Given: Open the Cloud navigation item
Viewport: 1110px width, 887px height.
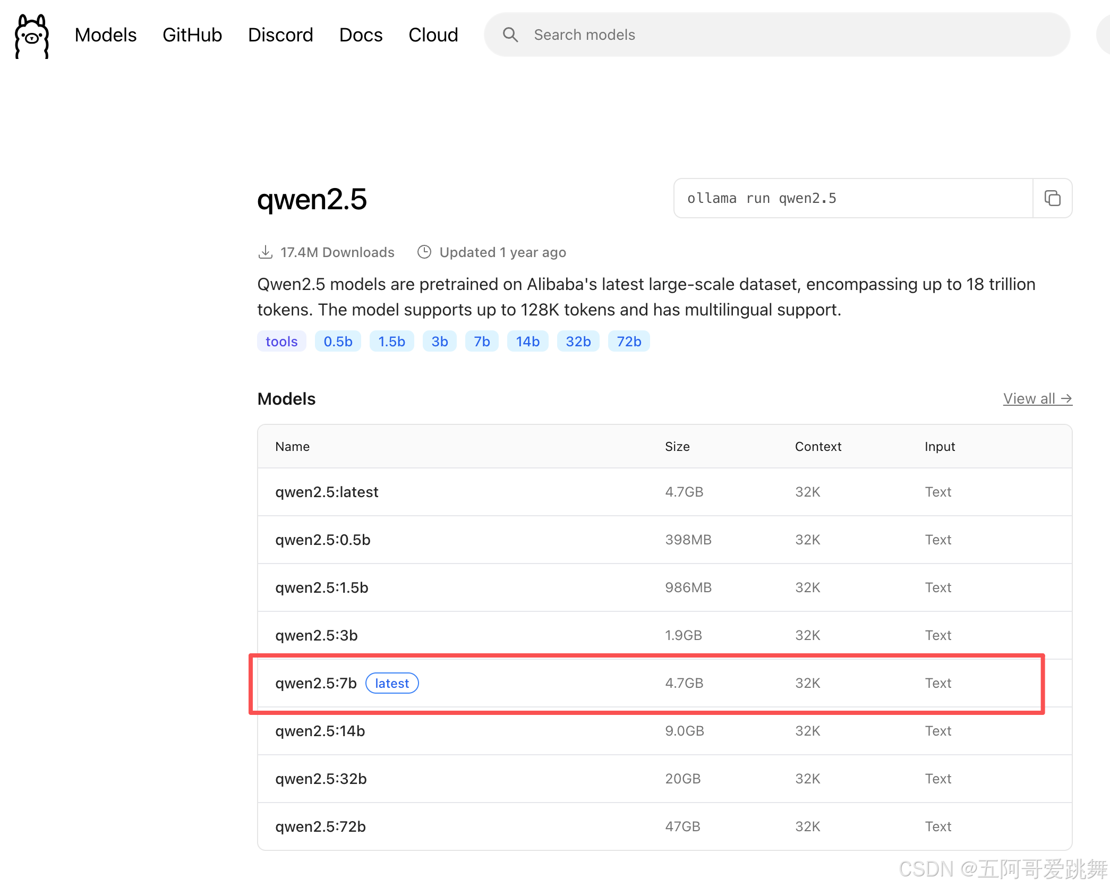Looking at the screenshot, I should click(433, 35).
